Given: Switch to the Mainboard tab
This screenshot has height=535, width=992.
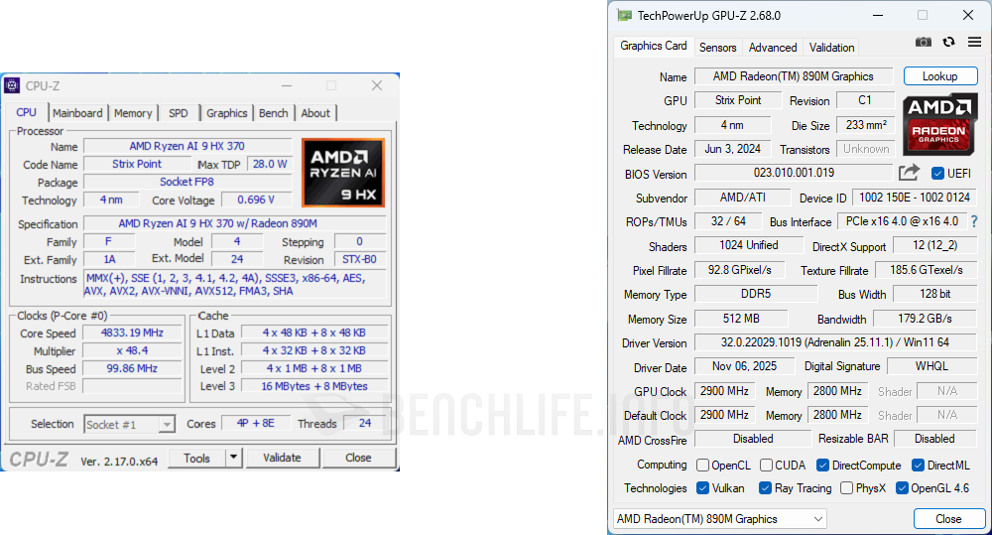Looking at the screenshot, I should (77, 113).
